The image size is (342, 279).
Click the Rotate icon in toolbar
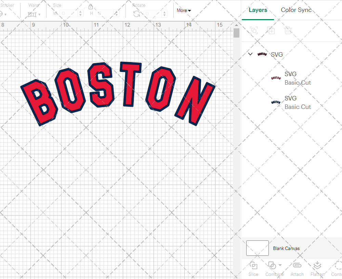click(136, 14)
